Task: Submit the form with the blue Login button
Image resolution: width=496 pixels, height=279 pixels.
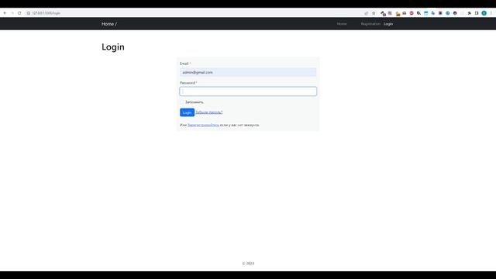Action: (187, 112)
